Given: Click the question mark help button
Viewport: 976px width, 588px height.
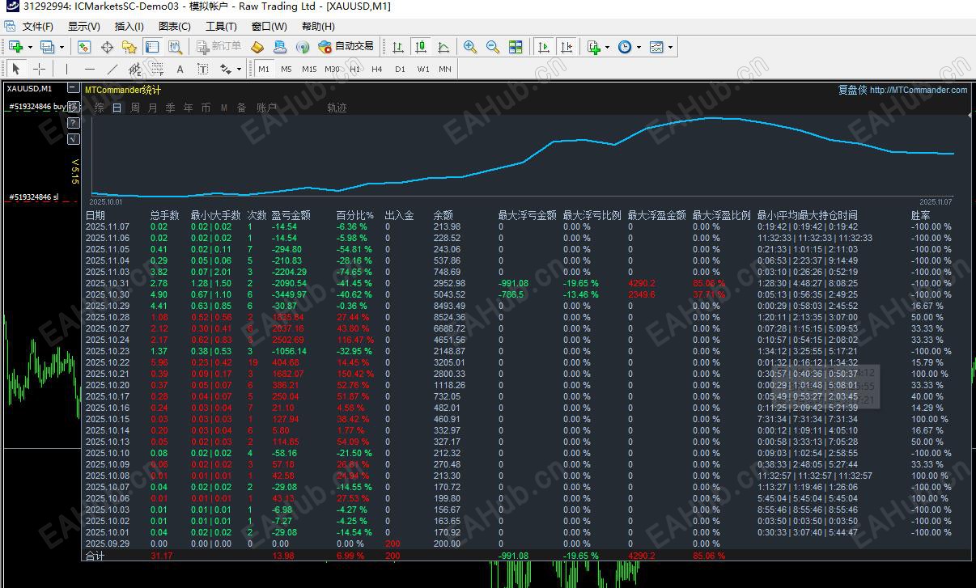Looking at the screenshot, I should point(74,123).
